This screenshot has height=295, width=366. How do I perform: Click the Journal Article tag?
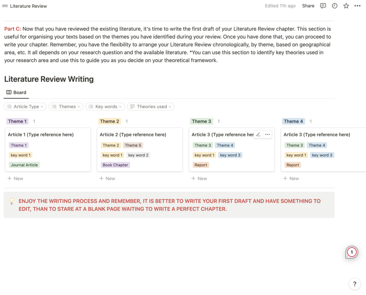pos(24,165)
